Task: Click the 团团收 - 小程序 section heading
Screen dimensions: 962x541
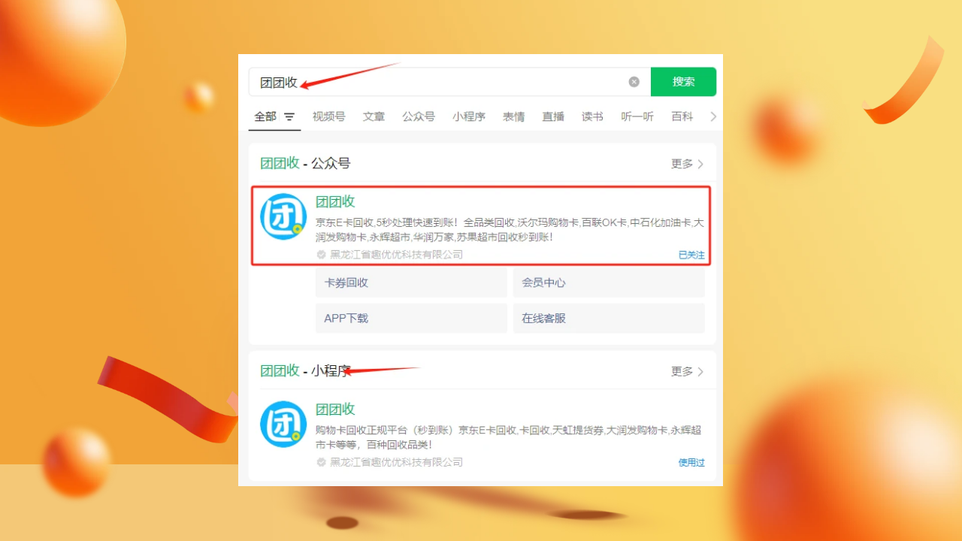Action: coord(305,370)
